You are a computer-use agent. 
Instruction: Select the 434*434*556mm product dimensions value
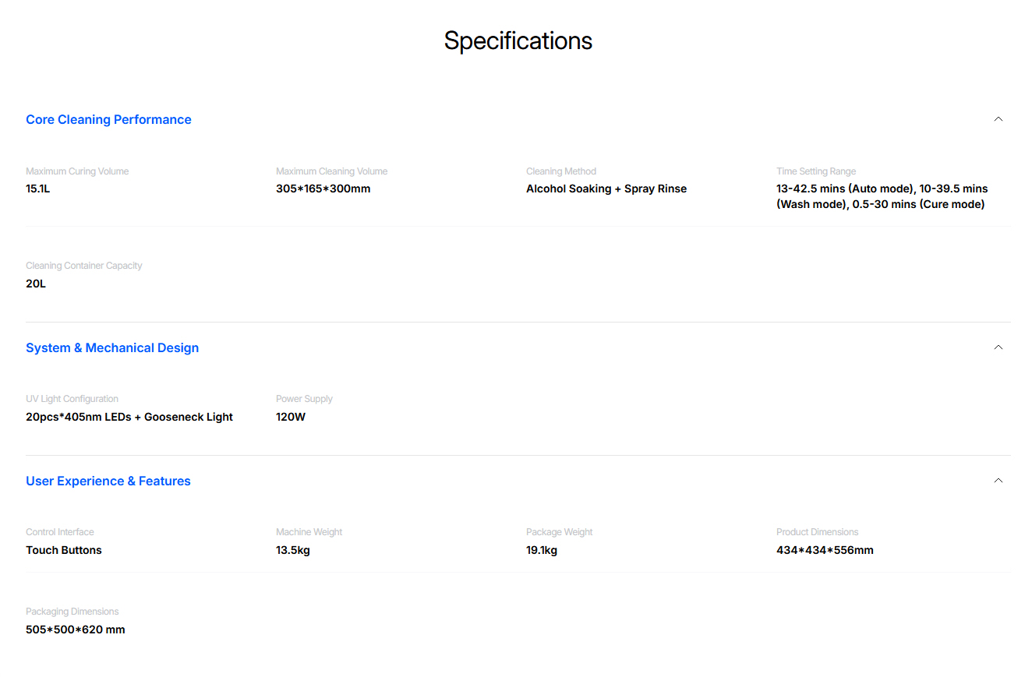coord(825,550)
